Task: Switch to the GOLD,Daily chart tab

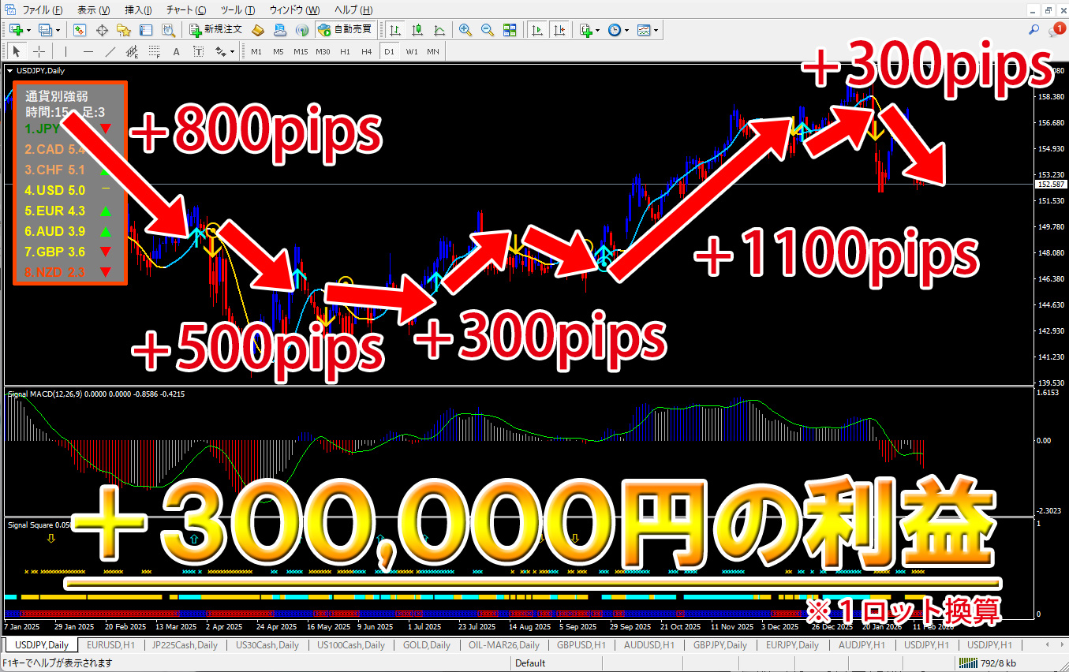Action: click(x=426, y=645)
